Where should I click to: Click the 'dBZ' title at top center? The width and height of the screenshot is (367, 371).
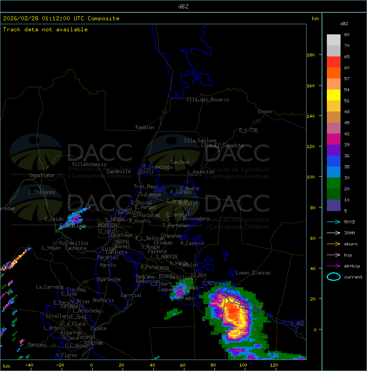(x=183, y=6)
